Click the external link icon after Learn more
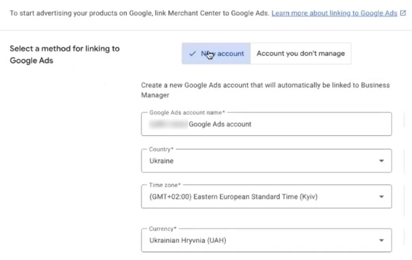412x260 pixels. pyautogui.click(x=402, y=13)
